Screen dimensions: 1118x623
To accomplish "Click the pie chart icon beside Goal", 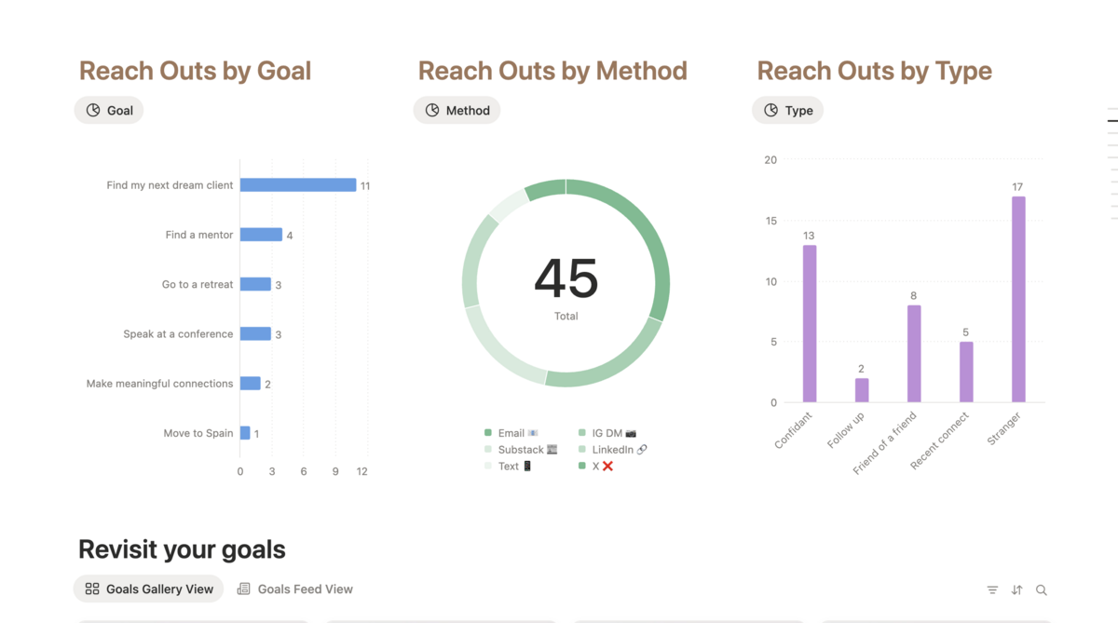I will point(93,110).
